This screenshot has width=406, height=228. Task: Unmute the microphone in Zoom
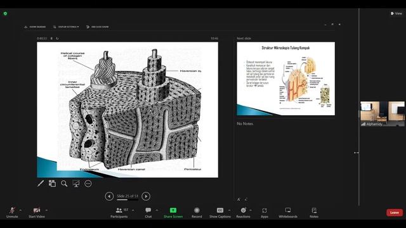(x=12, y=213)
